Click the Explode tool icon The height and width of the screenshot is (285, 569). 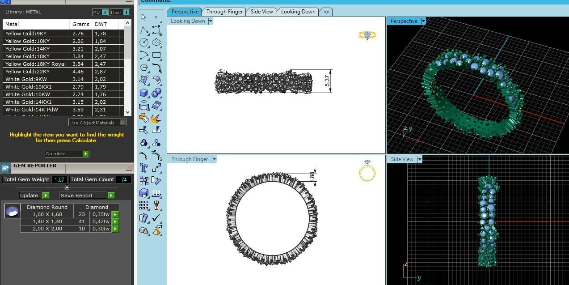(x=156, y=118)
